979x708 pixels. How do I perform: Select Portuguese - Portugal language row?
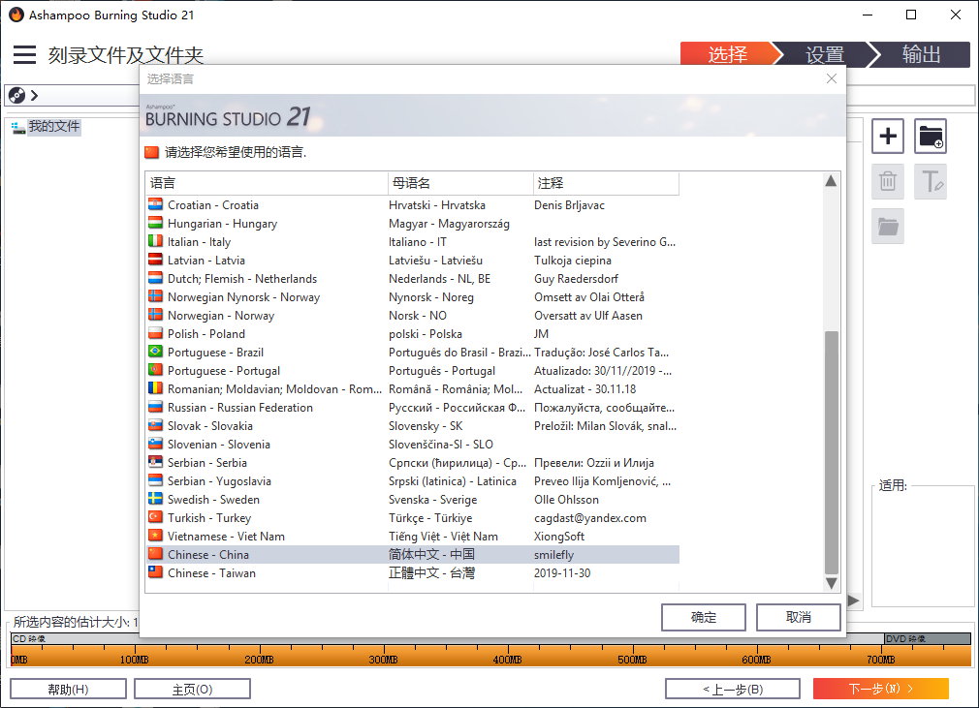413,371
